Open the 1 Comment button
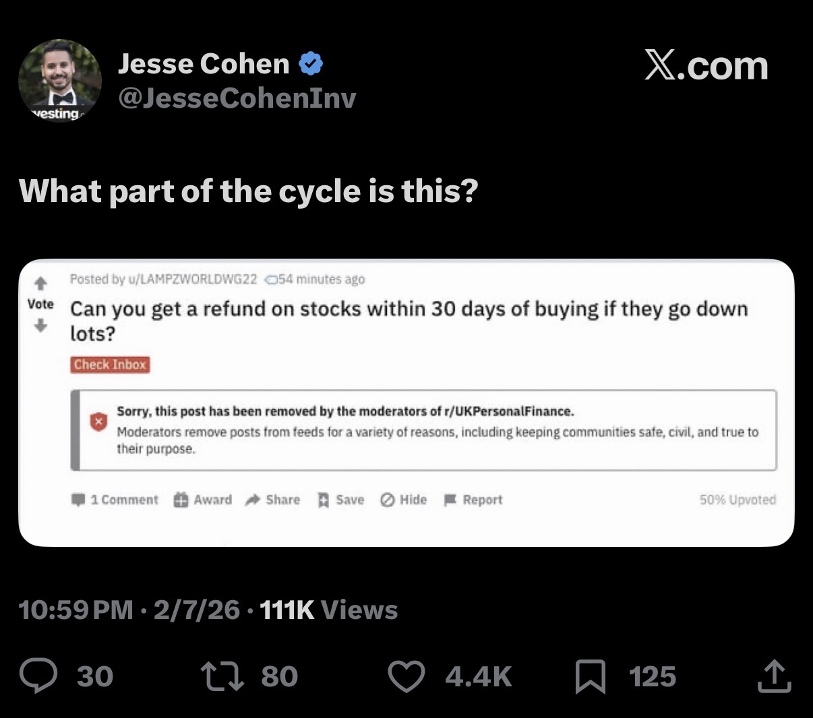Viewport: 813px width, 718px height. pyautogui.click(x=115, y=500)
